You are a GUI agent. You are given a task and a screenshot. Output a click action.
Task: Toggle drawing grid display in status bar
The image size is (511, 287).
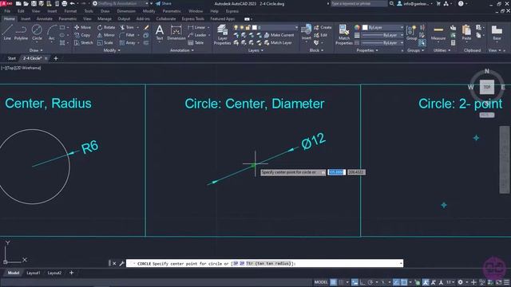click(333, 282)
